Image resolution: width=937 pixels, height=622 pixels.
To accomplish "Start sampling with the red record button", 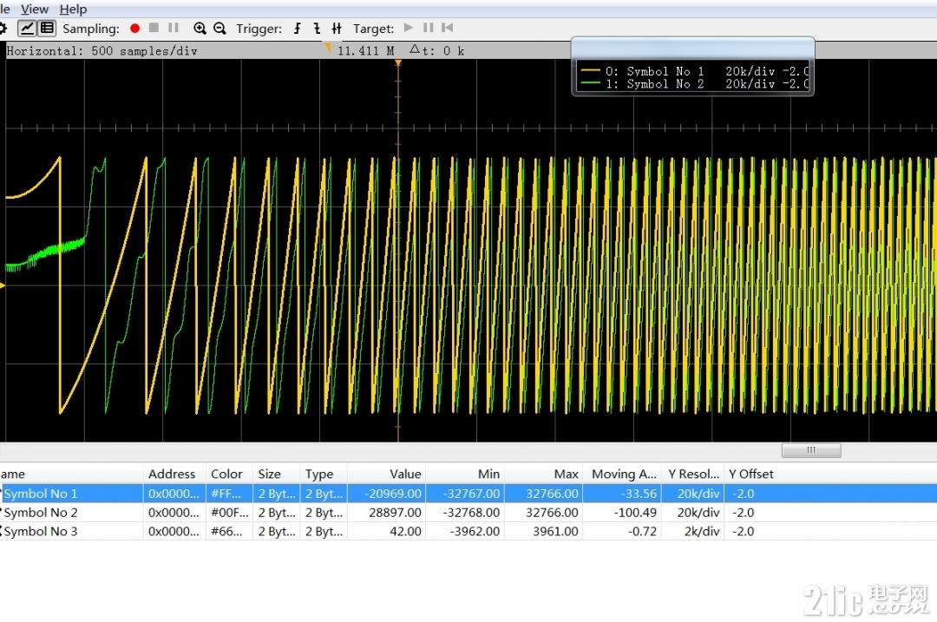I will 135,28.
